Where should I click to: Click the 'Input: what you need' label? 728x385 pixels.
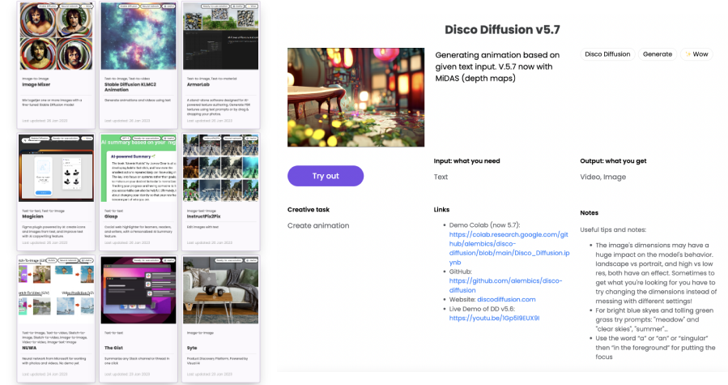466,160
